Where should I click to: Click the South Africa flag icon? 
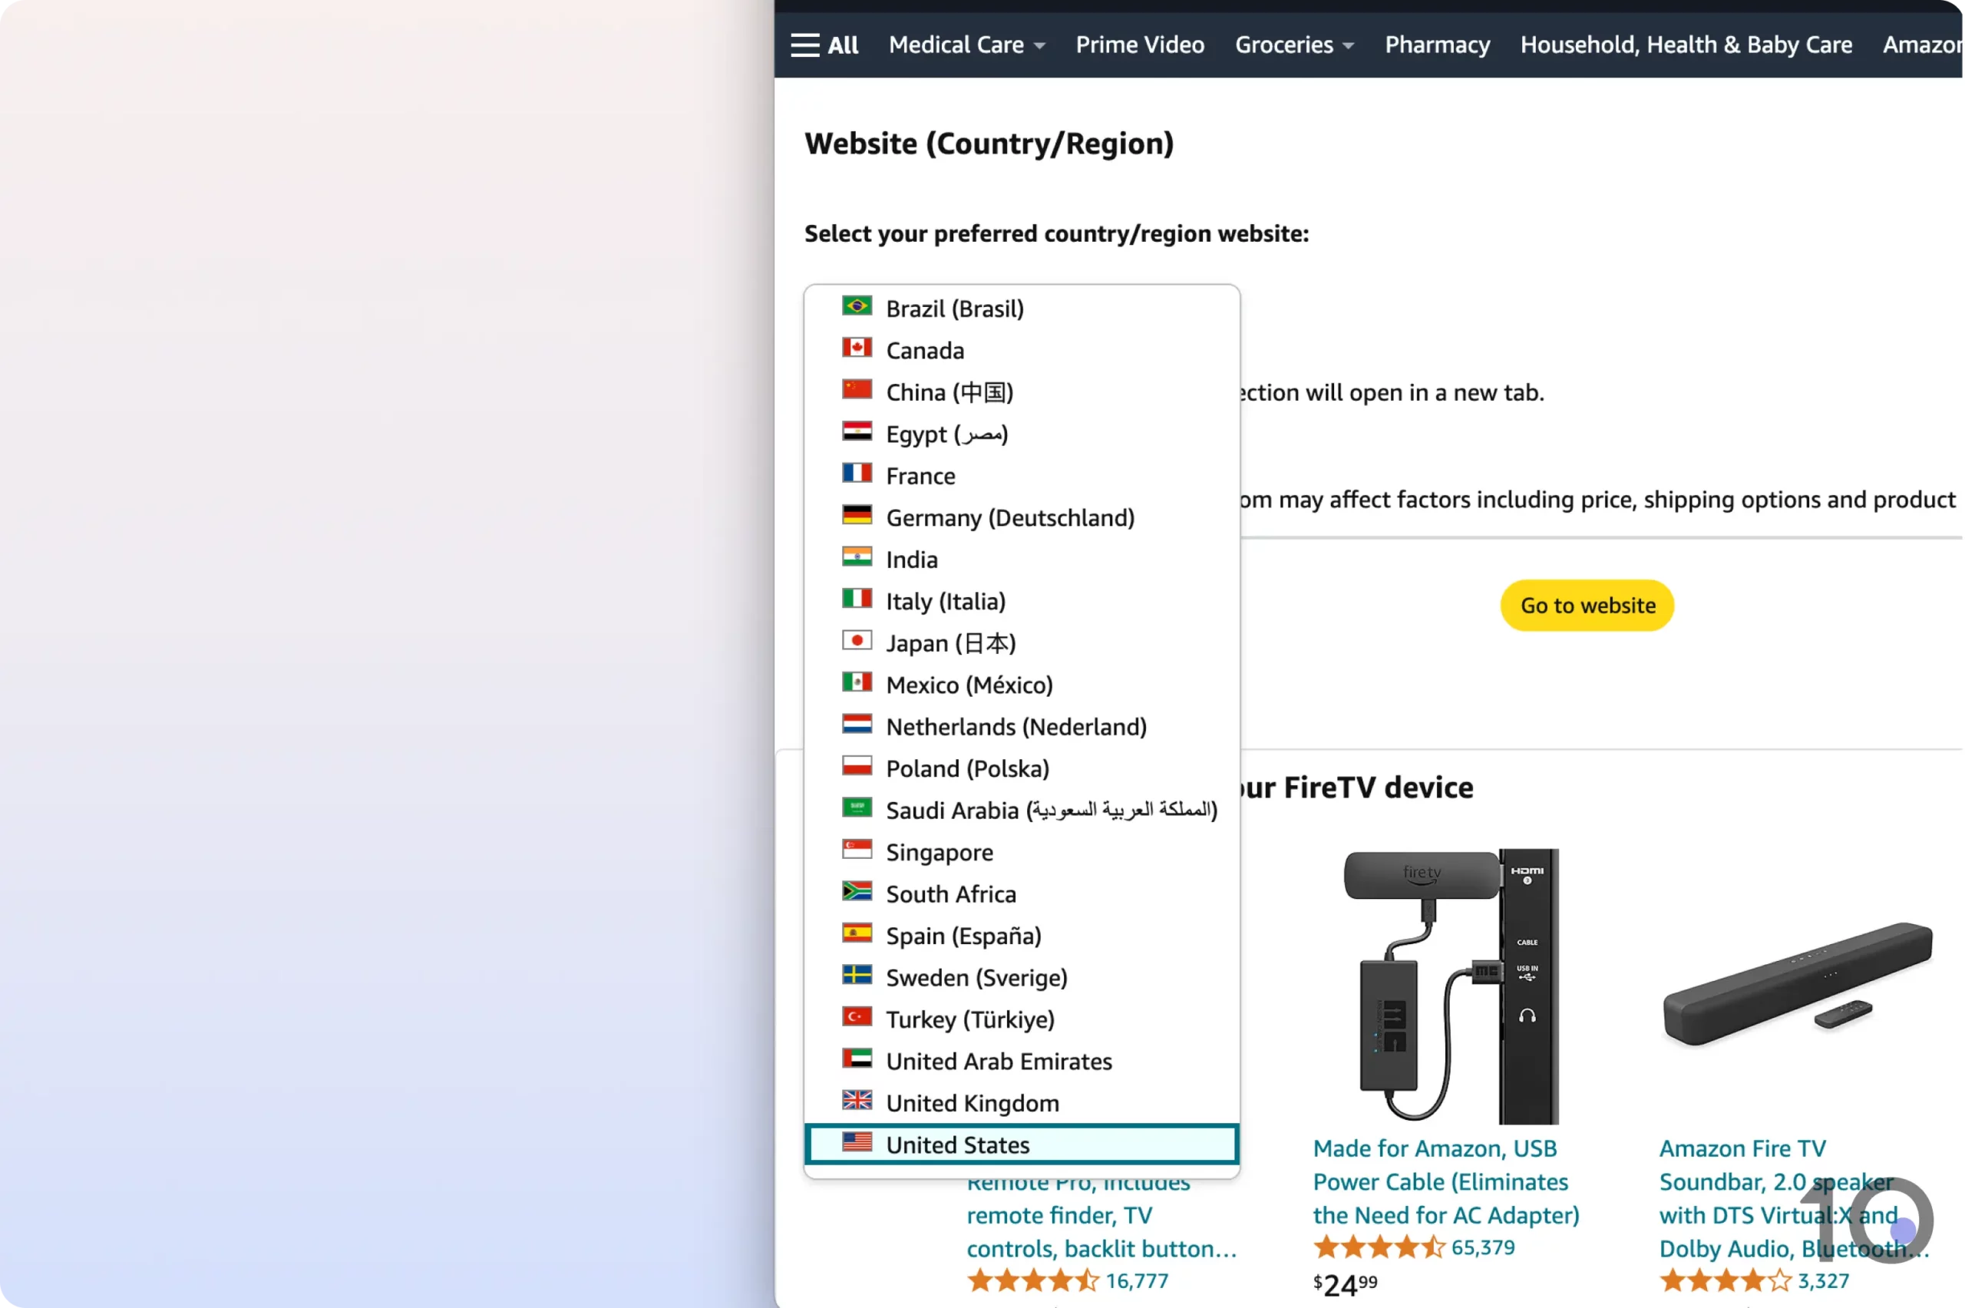click(x=857, y=891)
